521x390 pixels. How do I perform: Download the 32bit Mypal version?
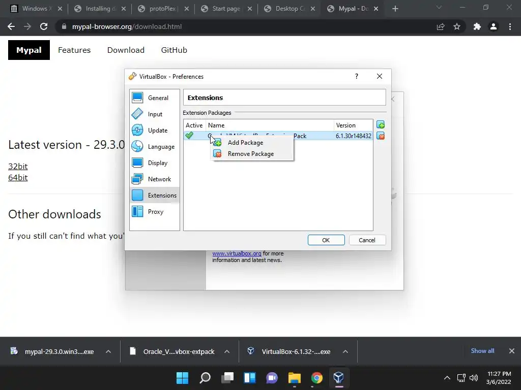tap(18, 166)
